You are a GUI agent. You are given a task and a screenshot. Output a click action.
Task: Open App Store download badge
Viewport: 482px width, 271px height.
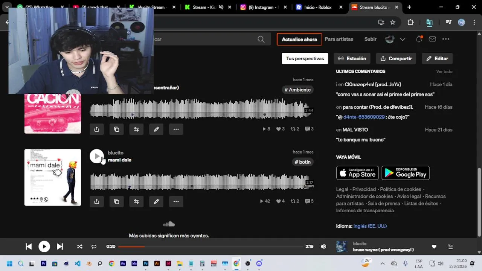tap(358, 173)
